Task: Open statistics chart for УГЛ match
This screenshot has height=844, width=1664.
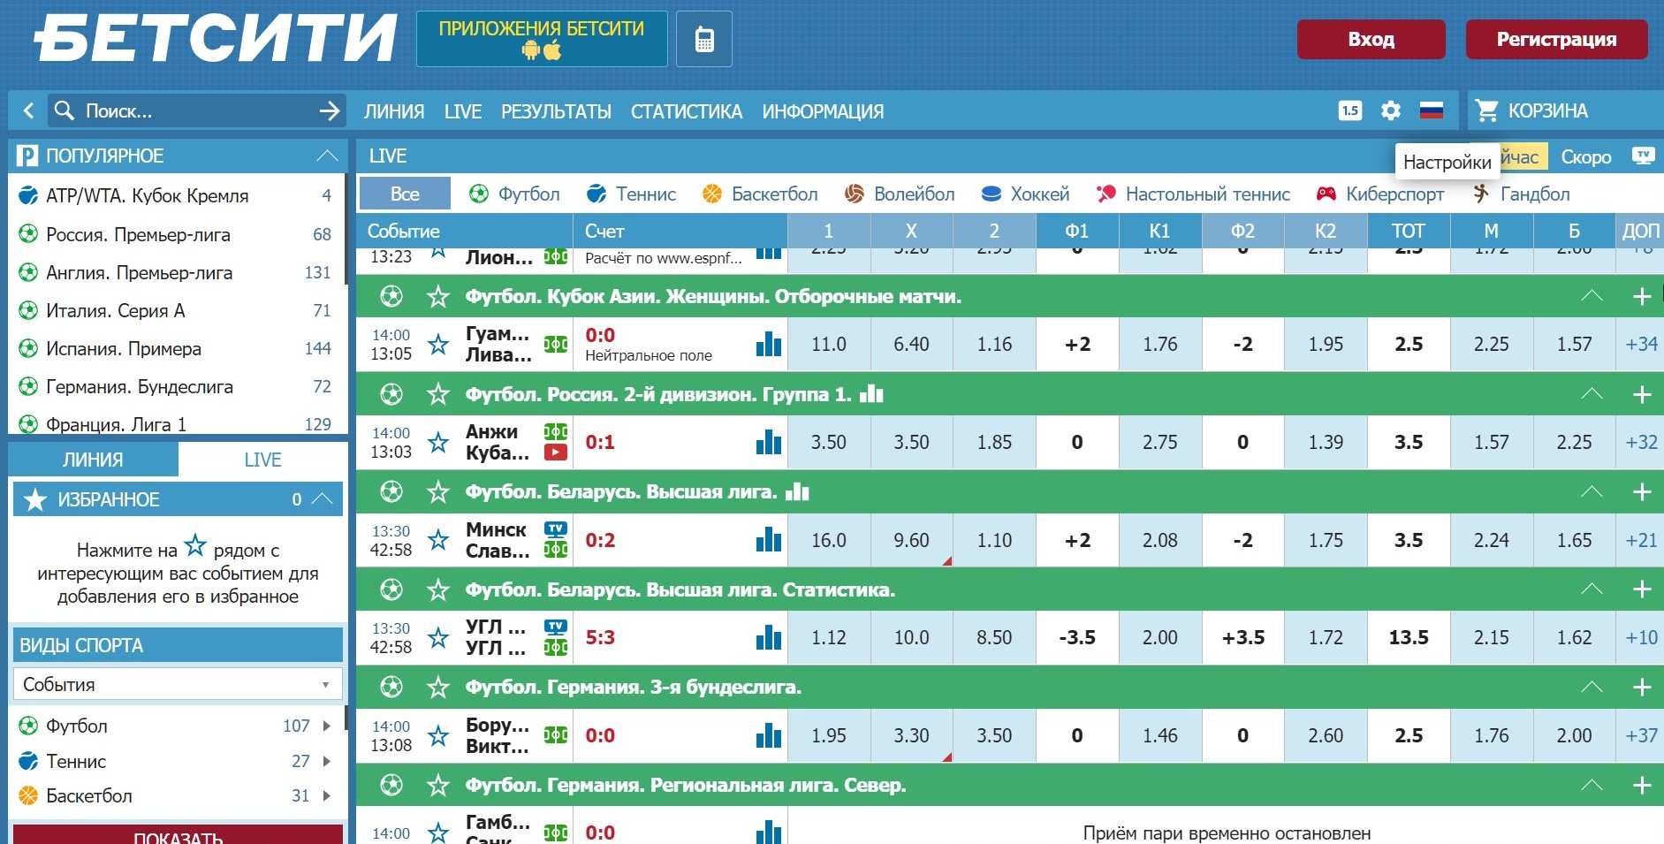Action: click(769, 637)
